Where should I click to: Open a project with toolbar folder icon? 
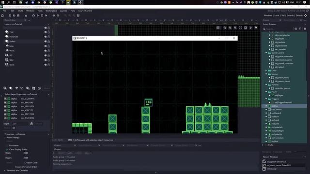click(14, 15)
